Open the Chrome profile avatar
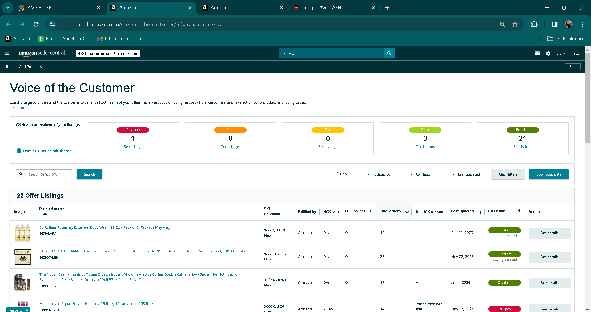 coord(569,24)
